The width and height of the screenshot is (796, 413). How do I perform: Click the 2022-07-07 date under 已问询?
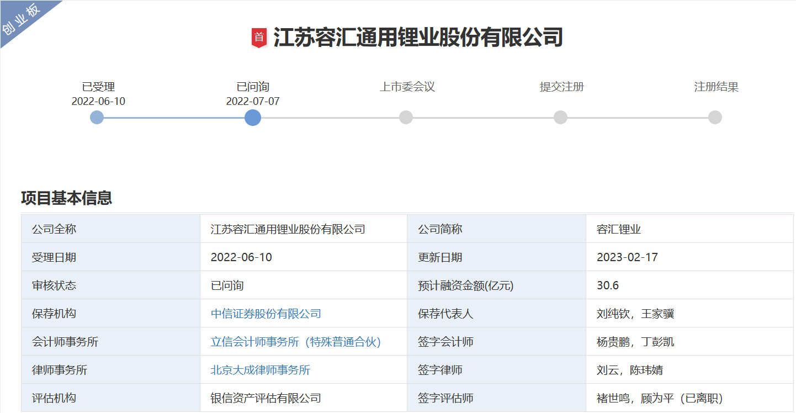tap(253, 102)
